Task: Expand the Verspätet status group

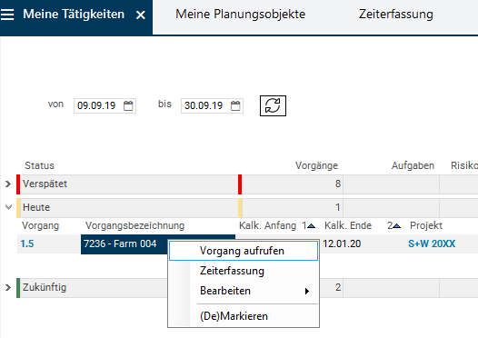Action: point(8,184)
